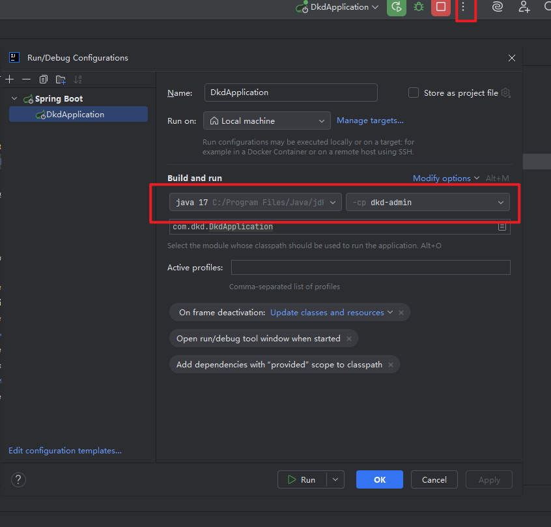Open the project file storage gear settings
Image resolution: width=551 pixels, height=527 pixels.
[505, 93]
